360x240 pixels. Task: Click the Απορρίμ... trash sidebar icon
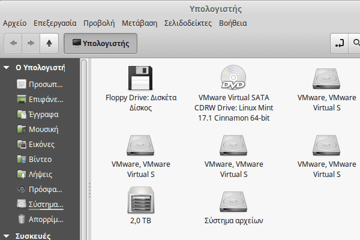point(22,219)
